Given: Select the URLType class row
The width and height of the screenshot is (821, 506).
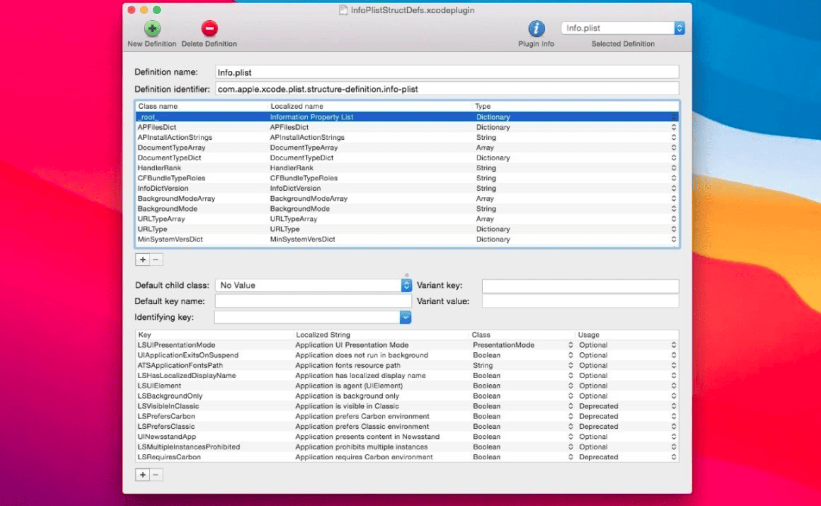Looking at the screenshot, I should 407,229.
